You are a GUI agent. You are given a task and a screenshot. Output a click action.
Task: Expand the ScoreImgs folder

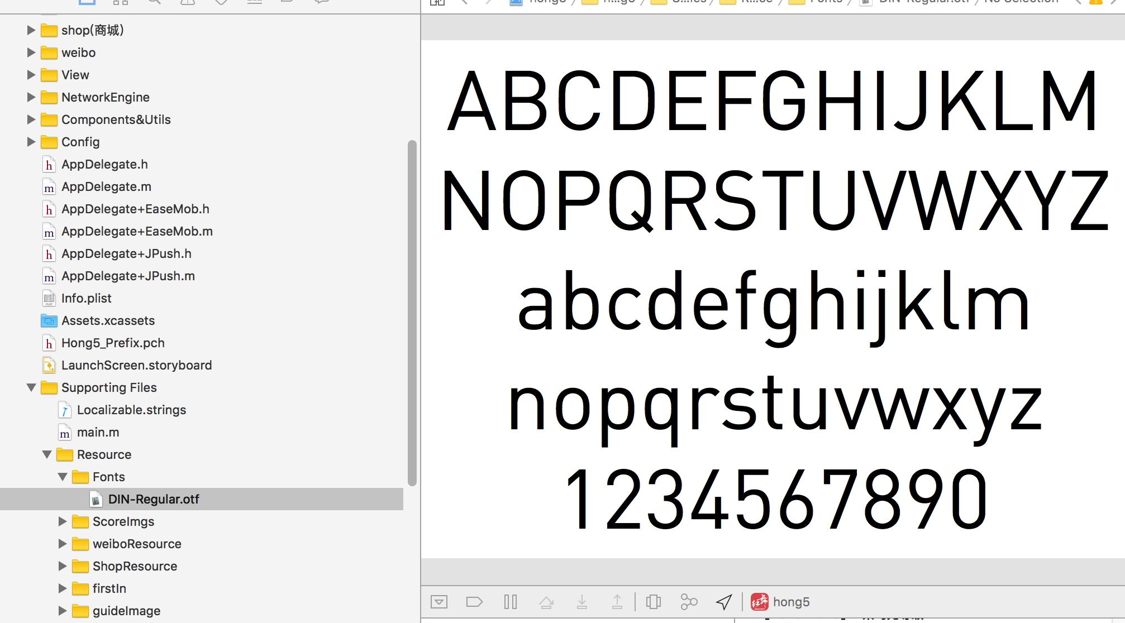pos(63,521)
